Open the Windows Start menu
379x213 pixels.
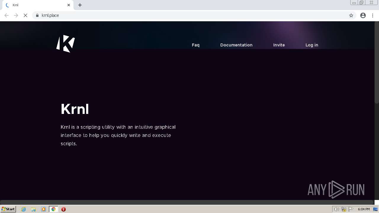pyautogui.click(x=8, y=209)
